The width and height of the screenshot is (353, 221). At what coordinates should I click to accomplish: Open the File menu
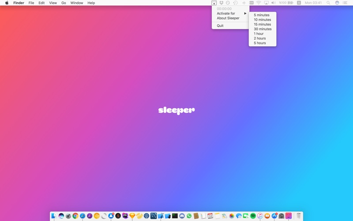(x=31, y=3)
